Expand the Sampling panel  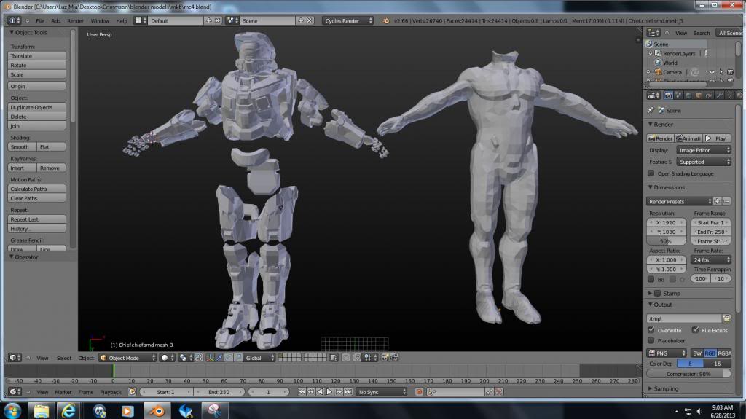point(666,388)
